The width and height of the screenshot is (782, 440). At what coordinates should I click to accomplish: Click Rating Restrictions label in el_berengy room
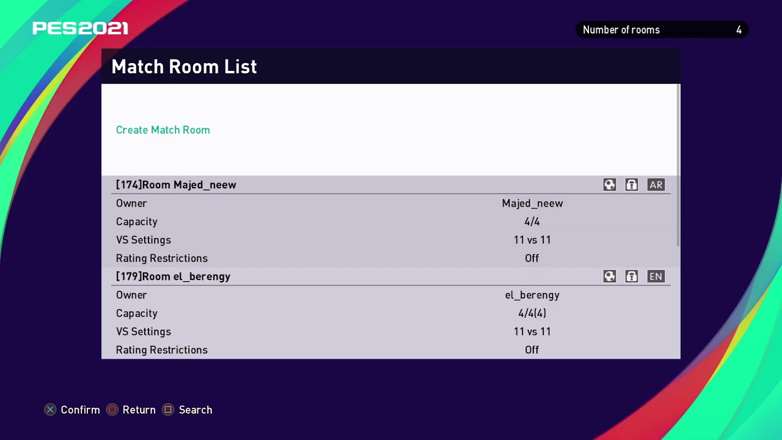click(162, 350)
